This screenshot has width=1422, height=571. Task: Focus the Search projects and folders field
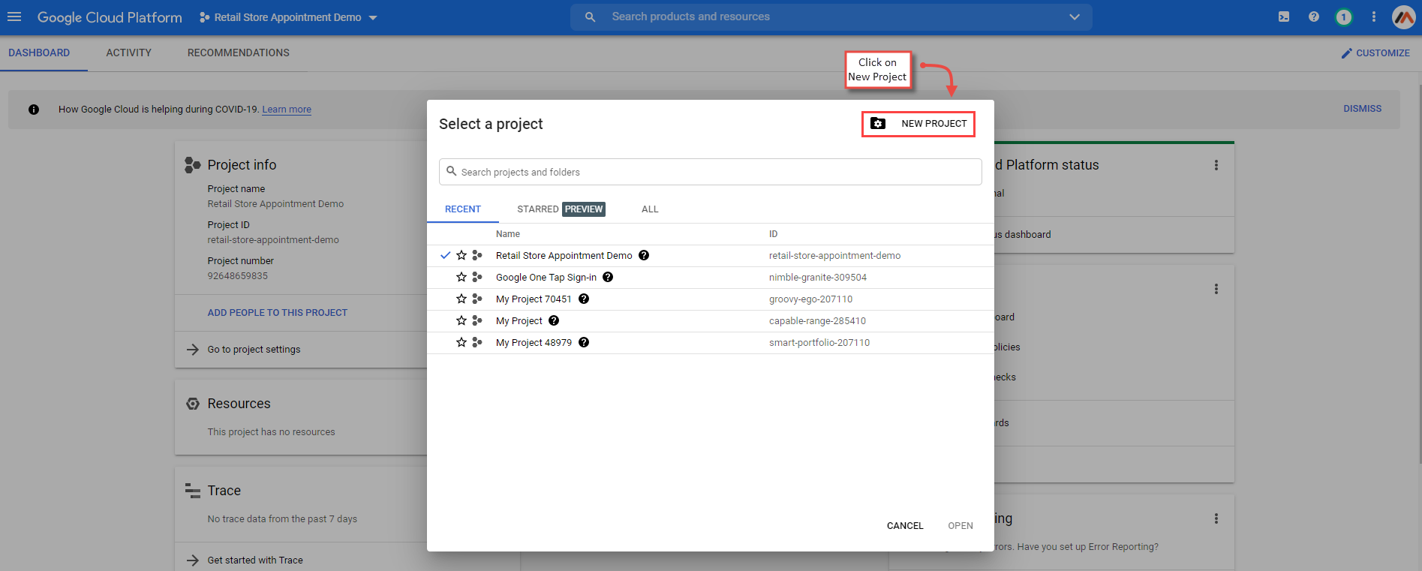[x=711, y=172]
